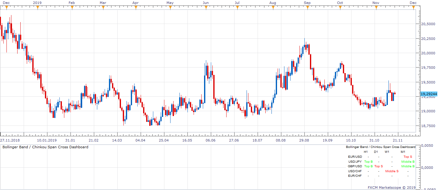The width and height of the screenshot is (438, 190).
Task: Select the 19.09 date axis label
Action: (327, 140)
